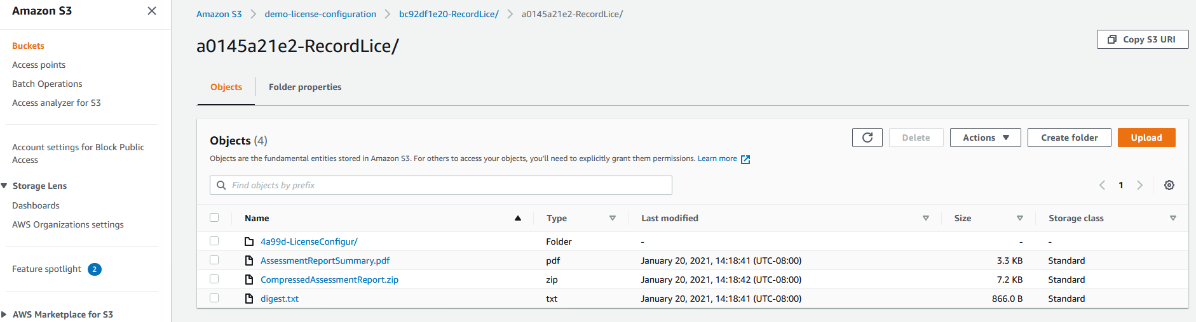This screenshot has height=322, width=1196.
Task: Open AssessmentReportSummary.pdf link
Action: (325, 261)
